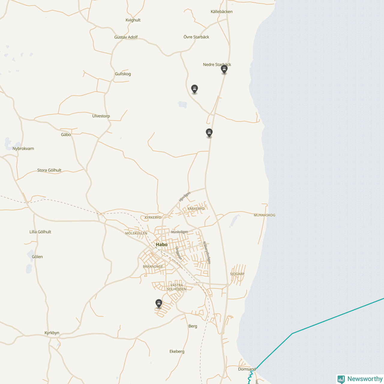Select the Domsand place label
Screen dimensions: 384x384
(x=247, y=369)
